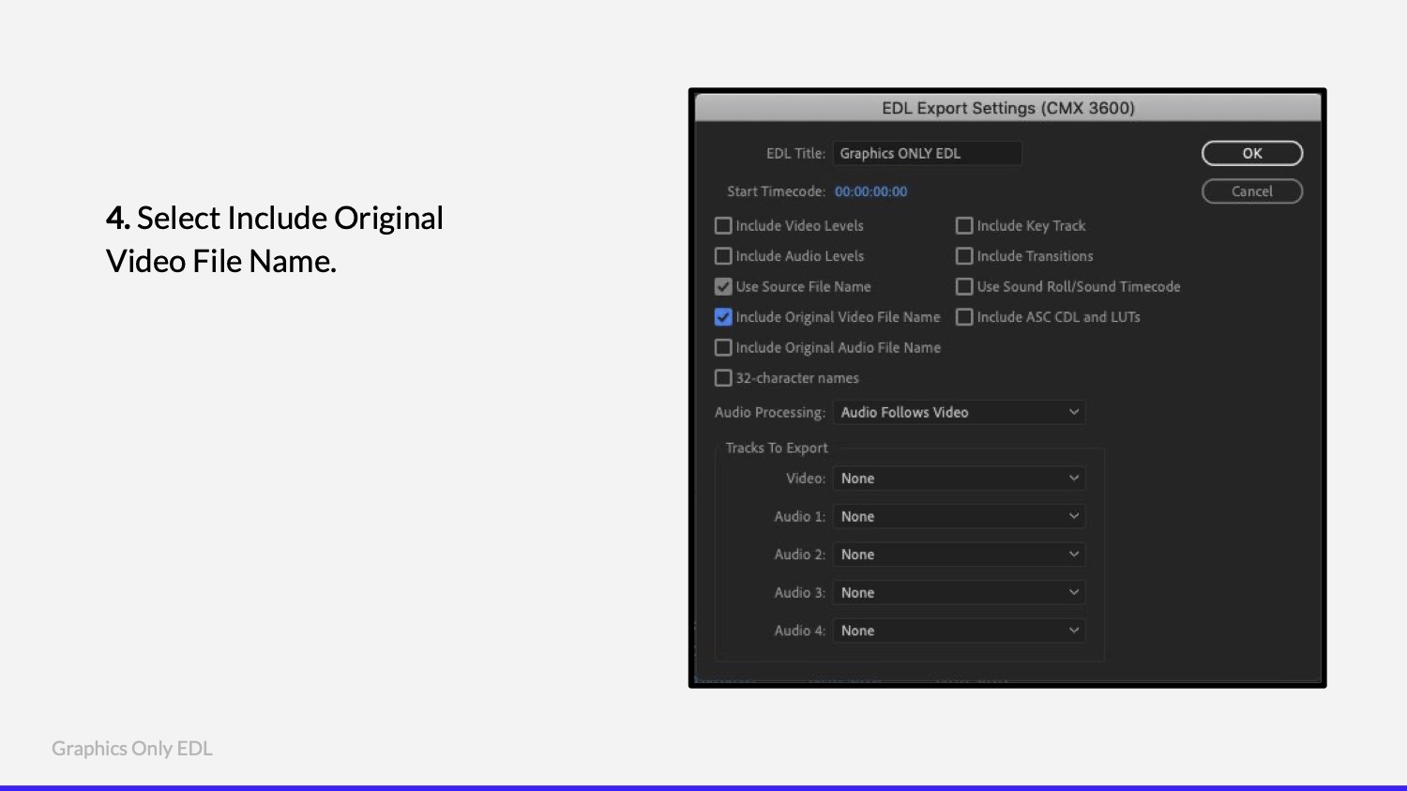The width and height of the screenshot is (1407, 791).
Task: Expand the Audio 1 track dropdown
Action: (x=959, y=516)
